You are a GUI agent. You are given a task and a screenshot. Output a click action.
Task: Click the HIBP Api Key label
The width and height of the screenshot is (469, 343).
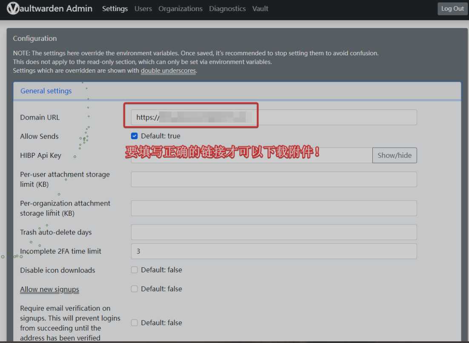point(41,155)
